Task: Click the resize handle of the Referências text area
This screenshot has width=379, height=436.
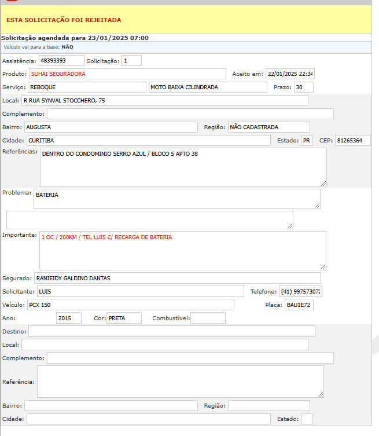Action: [323, 183]
